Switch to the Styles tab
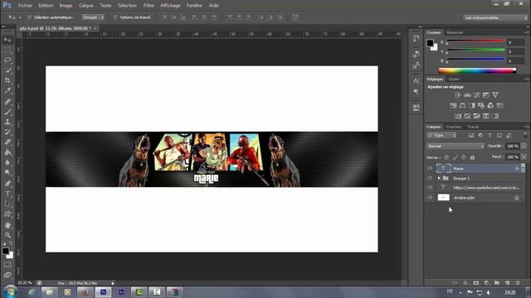 click(x=454, y=79)
